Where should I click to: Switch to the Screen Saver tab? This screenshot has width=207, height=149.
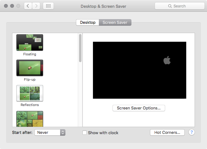115,22
